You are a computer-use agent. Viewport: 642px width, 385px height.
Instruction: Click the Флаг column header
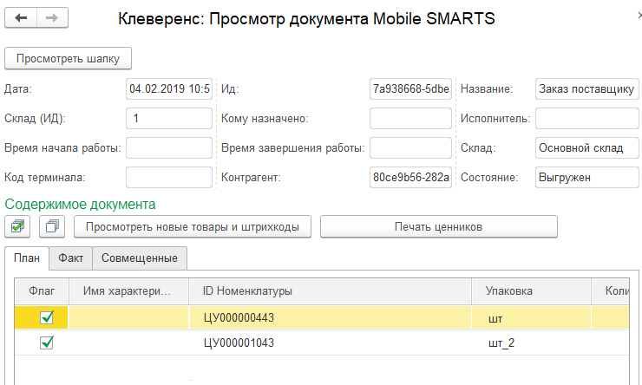42,291
